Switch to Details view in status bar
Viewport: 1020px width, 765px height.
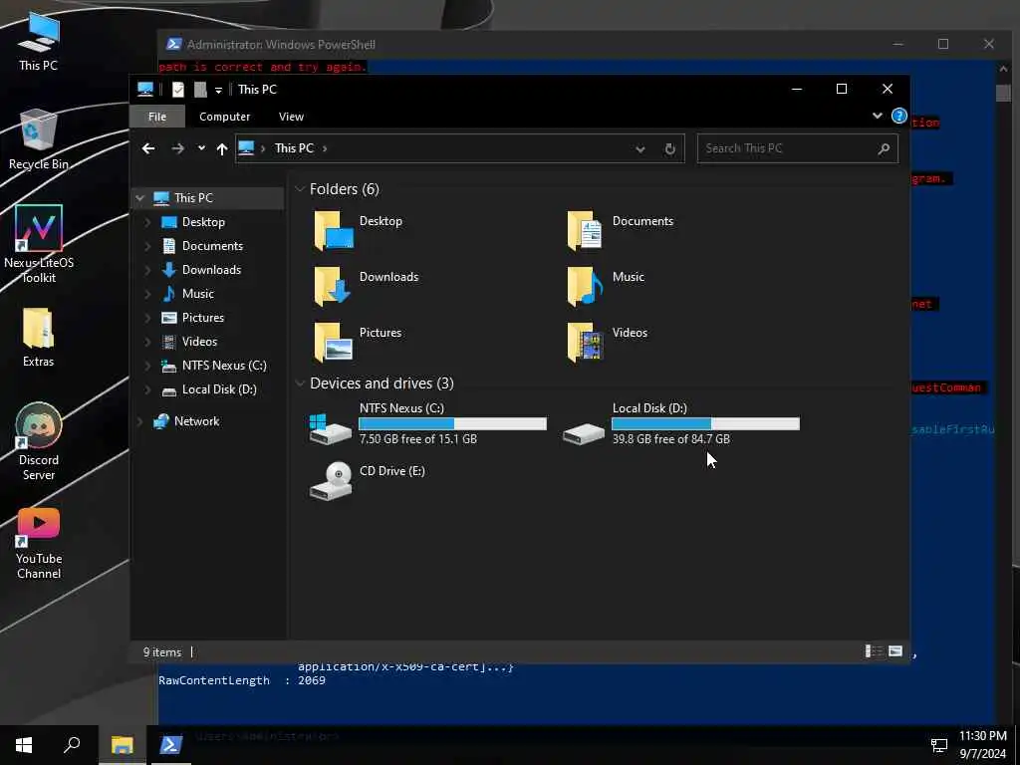pos(873,651)
